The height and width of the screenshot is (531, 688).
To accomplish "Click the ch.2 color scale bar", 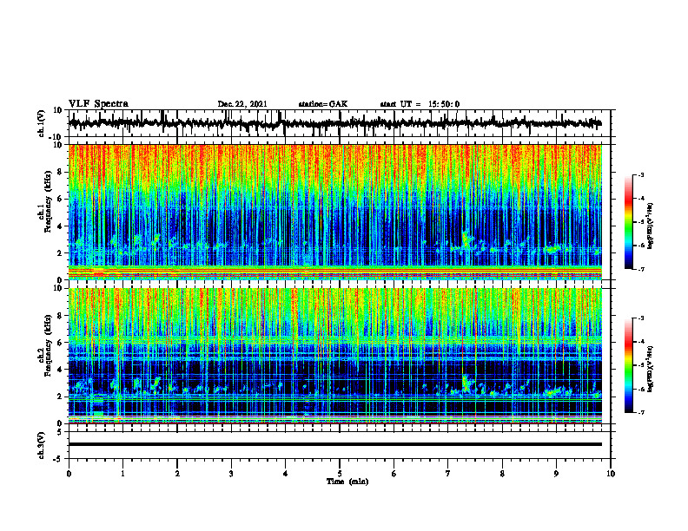I will point(629,365).
